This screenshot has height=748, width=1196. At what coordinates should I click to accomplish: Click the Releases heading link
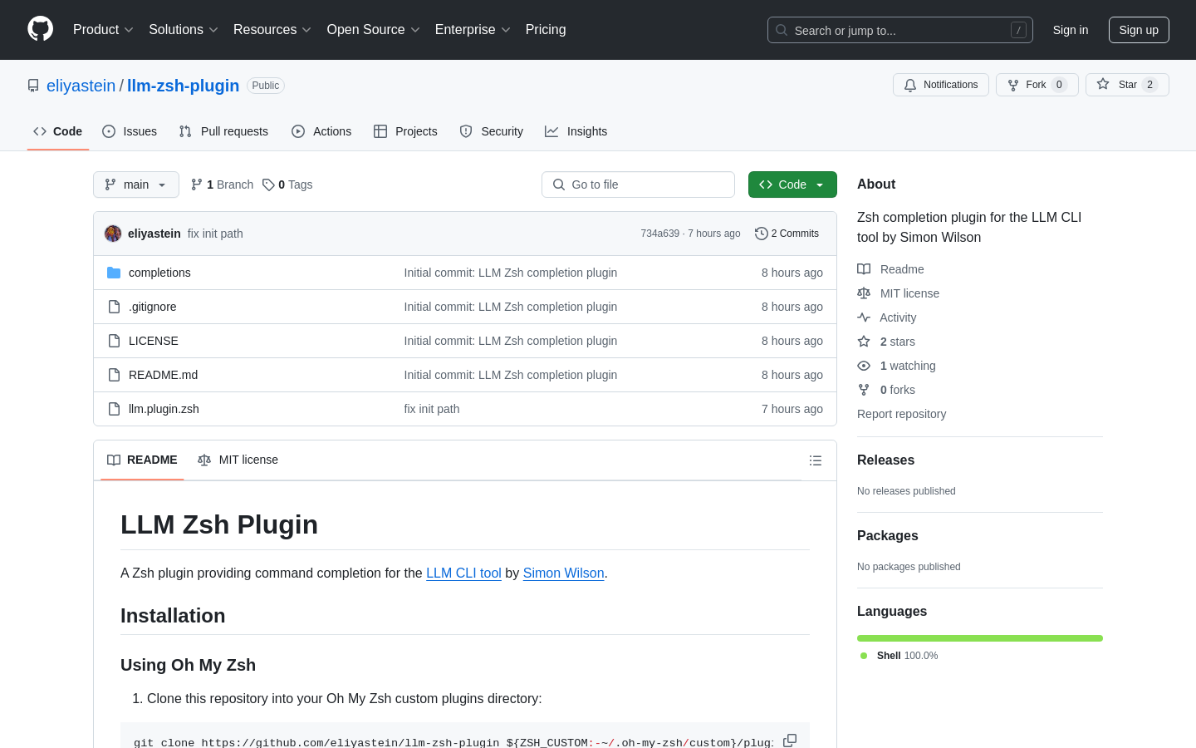[885, 460]
